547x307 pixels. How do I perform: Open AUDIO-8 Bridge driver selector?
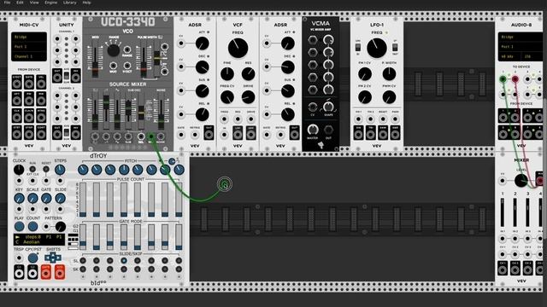click(521, 37)
